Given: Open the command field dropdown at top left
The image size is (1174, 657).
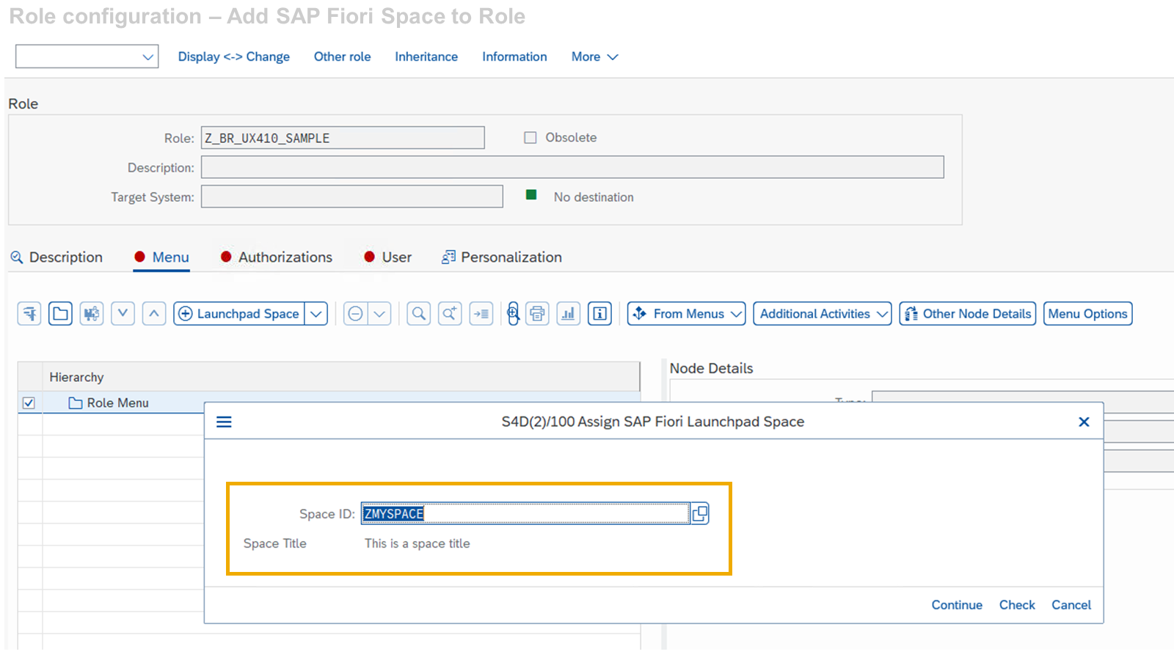Looking at the screenshot, I should [x=147, y=56].
